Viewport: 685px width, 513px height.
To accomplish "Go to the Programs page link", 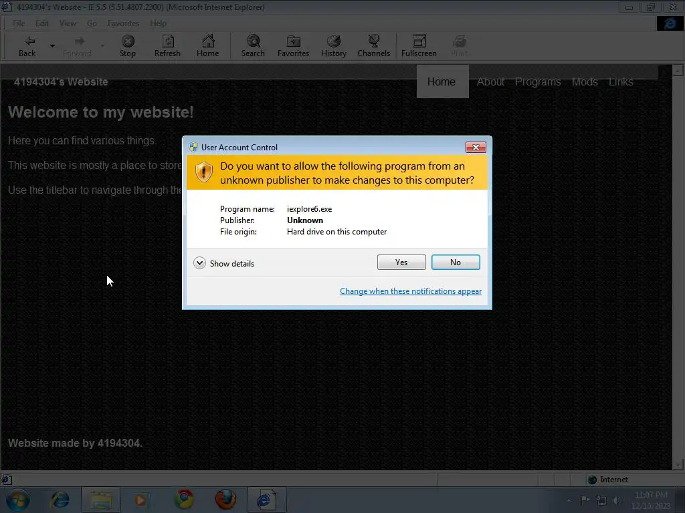I will pyautogui.click(x=538, y=81).
